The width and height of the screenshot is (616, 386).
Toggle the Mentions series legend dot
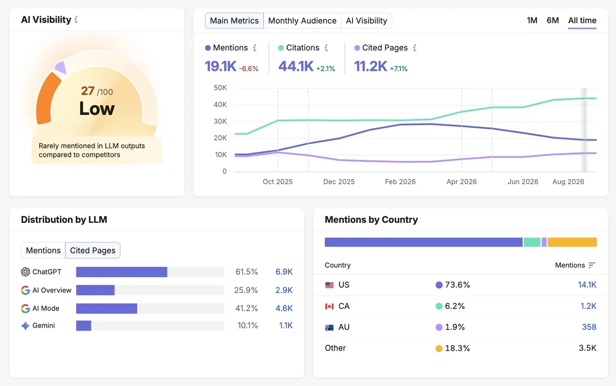(208, 48)
